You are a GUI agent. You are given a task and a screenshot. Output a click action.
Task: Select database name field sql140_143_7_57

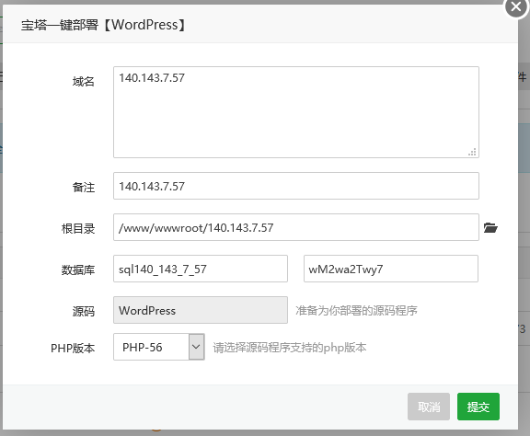click(x=201, y=269)
